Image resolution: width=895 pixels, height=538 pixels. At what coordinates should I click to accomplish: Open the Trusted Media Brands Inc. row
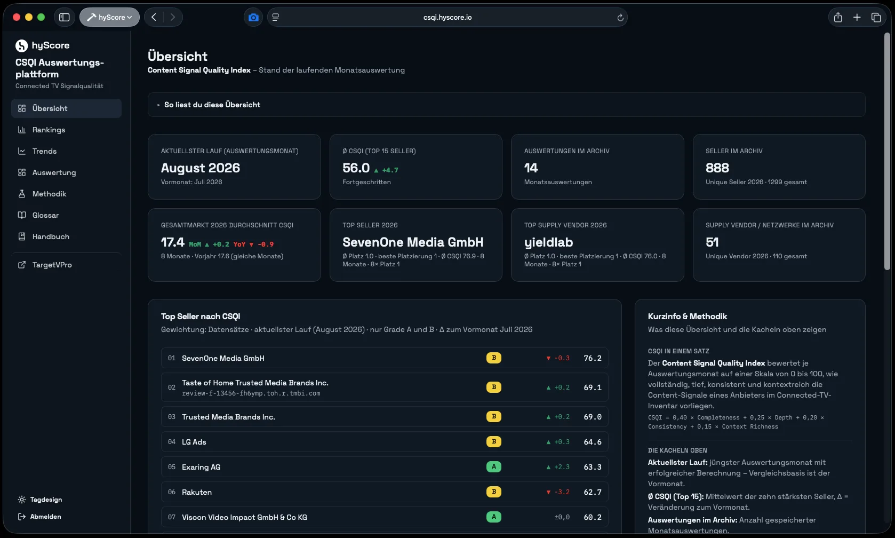[385, 417]
